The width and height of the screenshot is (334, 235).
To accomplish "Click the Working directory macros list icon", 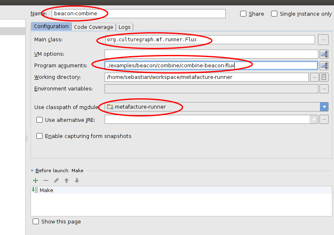I will 324,77.
